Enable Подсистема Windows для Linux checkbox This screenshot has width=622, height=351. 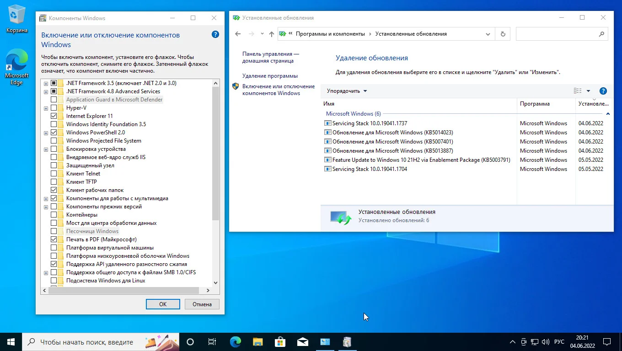tap(54, 281)
